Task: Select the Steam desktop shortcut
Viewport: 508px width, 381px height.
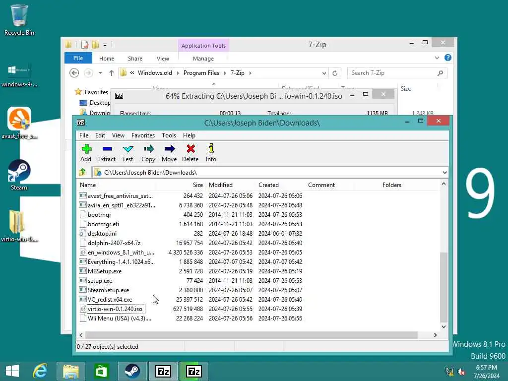Action: [19, 175]
